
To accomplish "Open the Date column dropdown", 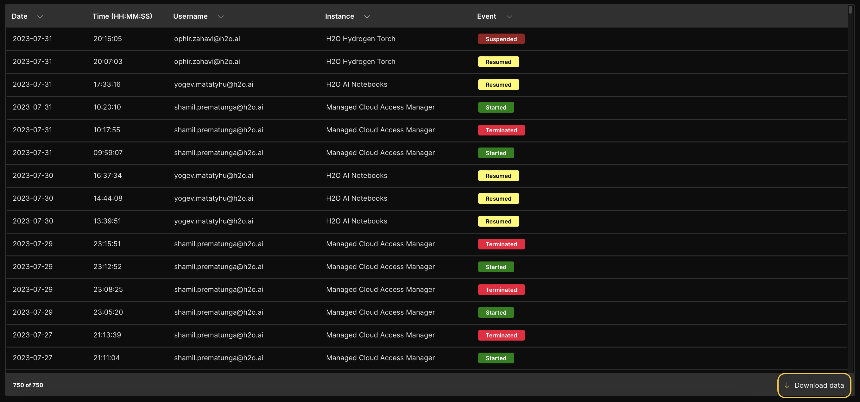I will 41,16.
